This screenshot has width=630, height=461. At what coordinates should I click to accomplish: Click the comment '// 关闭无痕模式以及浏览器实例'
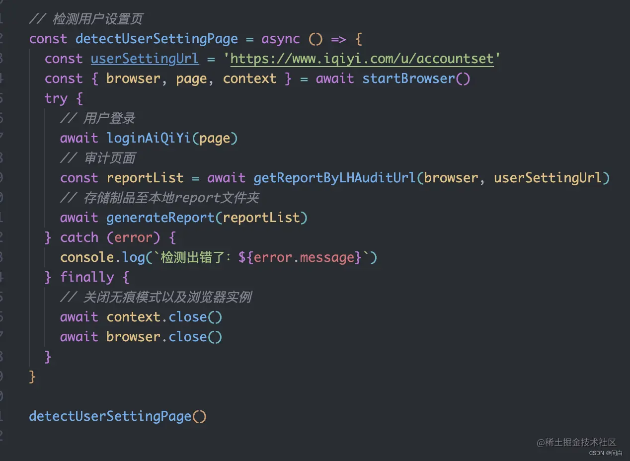156,297
